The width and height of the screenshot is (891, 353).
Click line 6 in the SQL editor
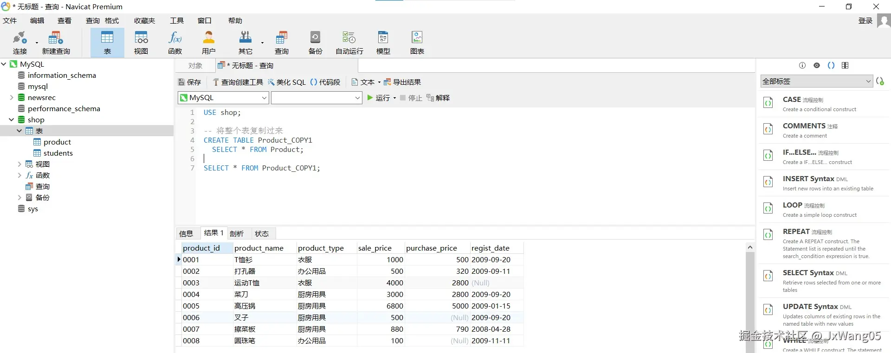(x=475, y=158)
